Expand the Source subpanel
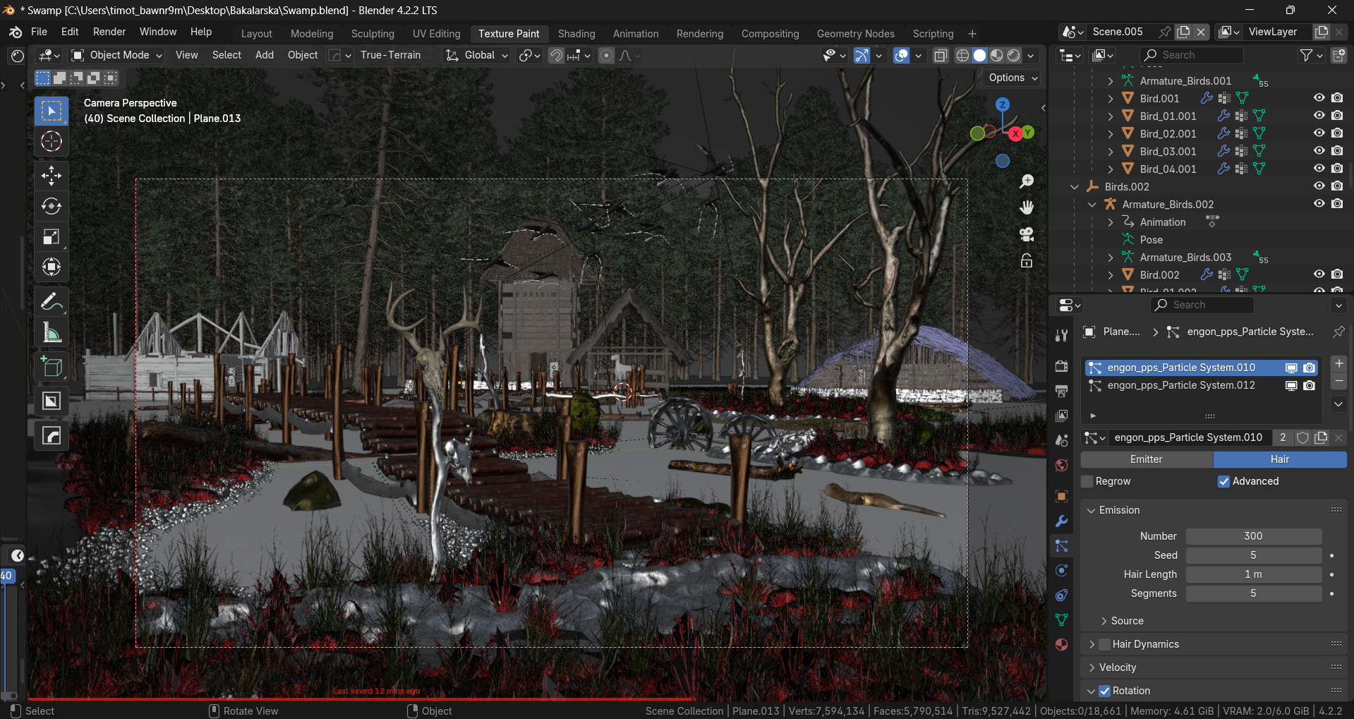The width and height of the screenshot is (1354, 719). coord(1104,621)
